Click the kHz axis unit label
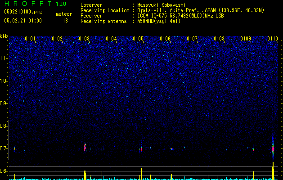283x180 pixels. [x=4, y=36]
